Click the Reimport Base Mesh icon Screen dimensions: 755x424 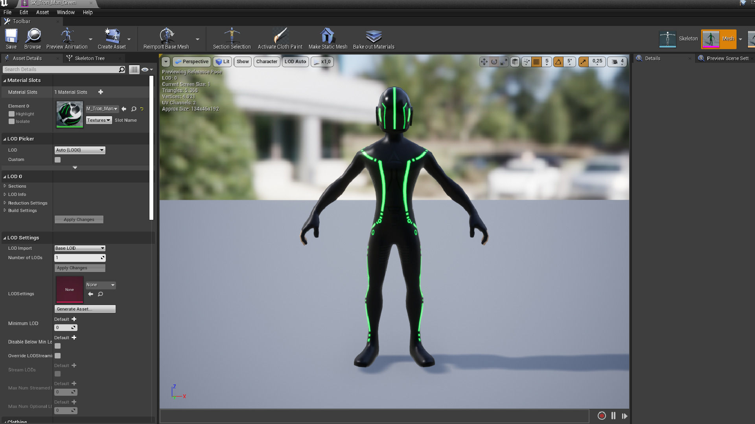tap(166, 36)
